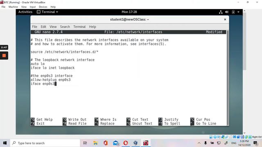Open the Windows Start menu
This screenshot has height=147, width=262.
point(5,143)
